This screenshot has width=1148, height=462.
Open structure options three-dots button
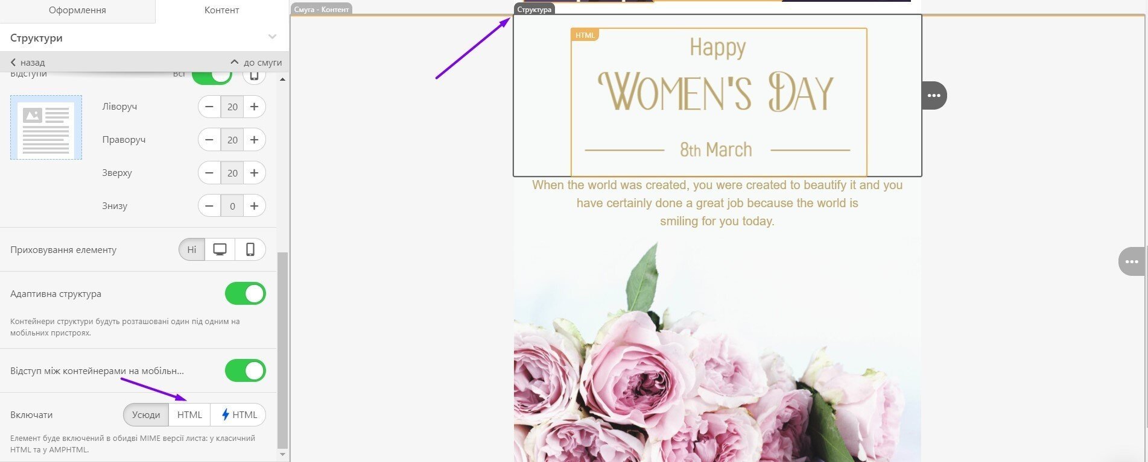point(934,96)
